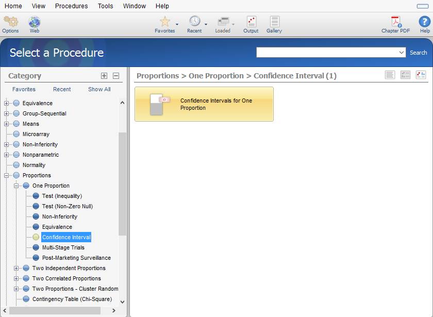Image resolution: width=433 pixels, height=317 pixels.
Task: Click the Loaded toolbar icon
Action: click(x=223, y=22)
